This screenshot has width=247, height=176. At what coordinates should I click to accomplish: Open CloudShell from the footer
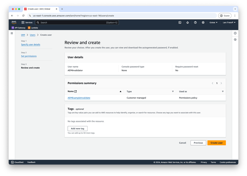click(17, 162)
